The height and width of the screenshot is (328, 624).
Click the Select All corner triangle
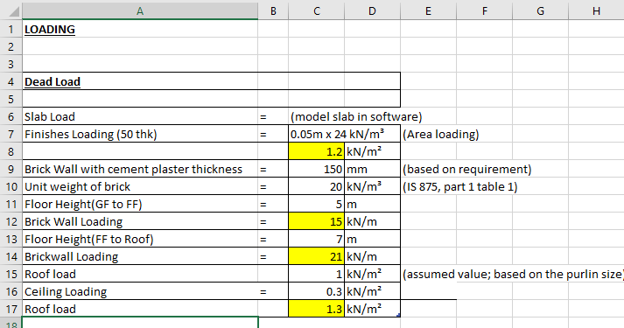[14, 11]
